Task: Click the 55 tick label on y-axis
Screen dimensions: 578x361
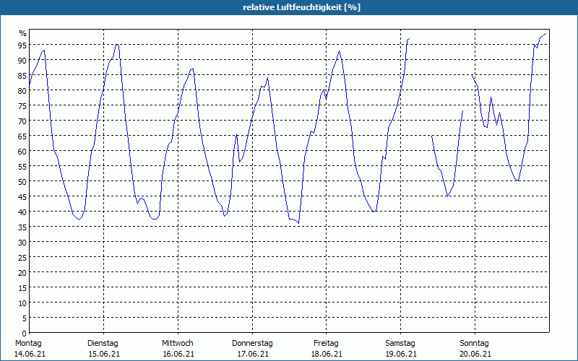Action: click(22, 167)
